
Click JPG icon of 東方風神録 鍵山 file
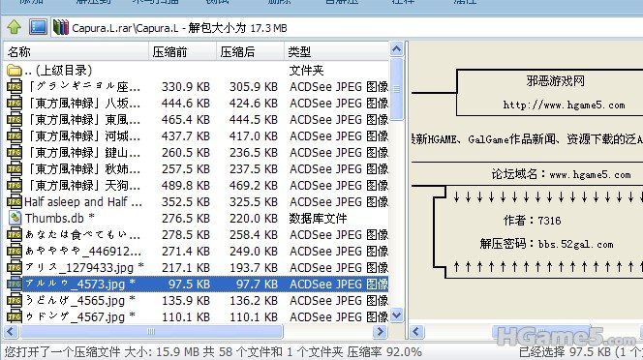click(15, 152)
